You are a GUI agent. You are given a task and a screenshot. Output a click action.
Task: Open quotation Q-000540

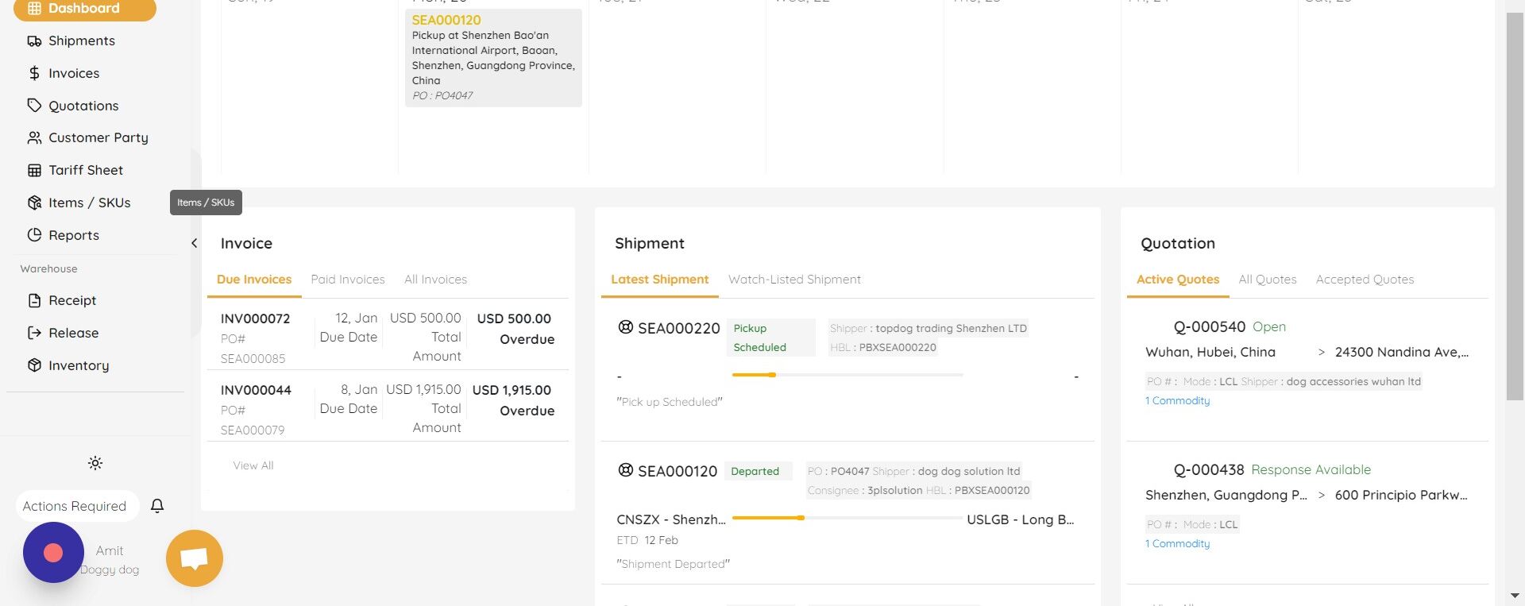click(x=1210, y=326)
